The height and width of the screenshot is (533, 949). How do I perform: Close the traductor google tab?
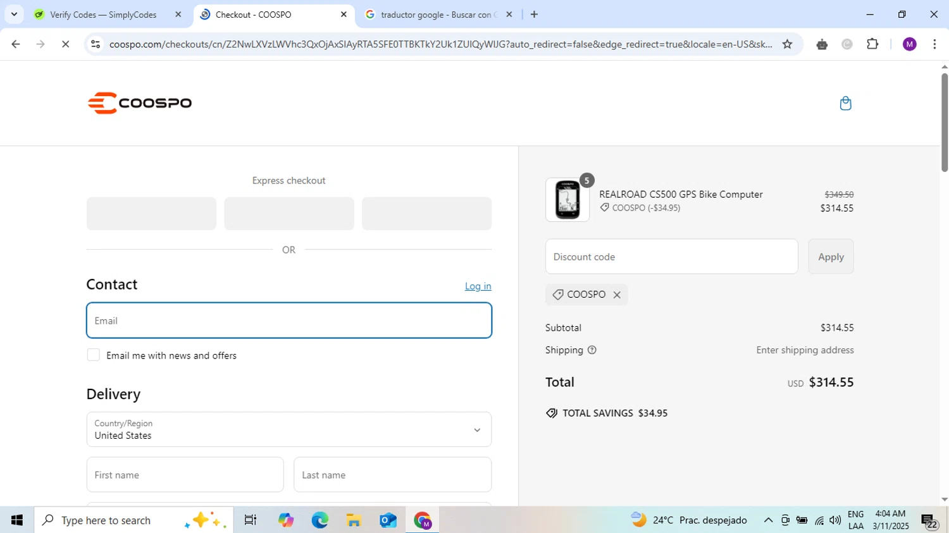pyautogui.click(x=509, y=14)
